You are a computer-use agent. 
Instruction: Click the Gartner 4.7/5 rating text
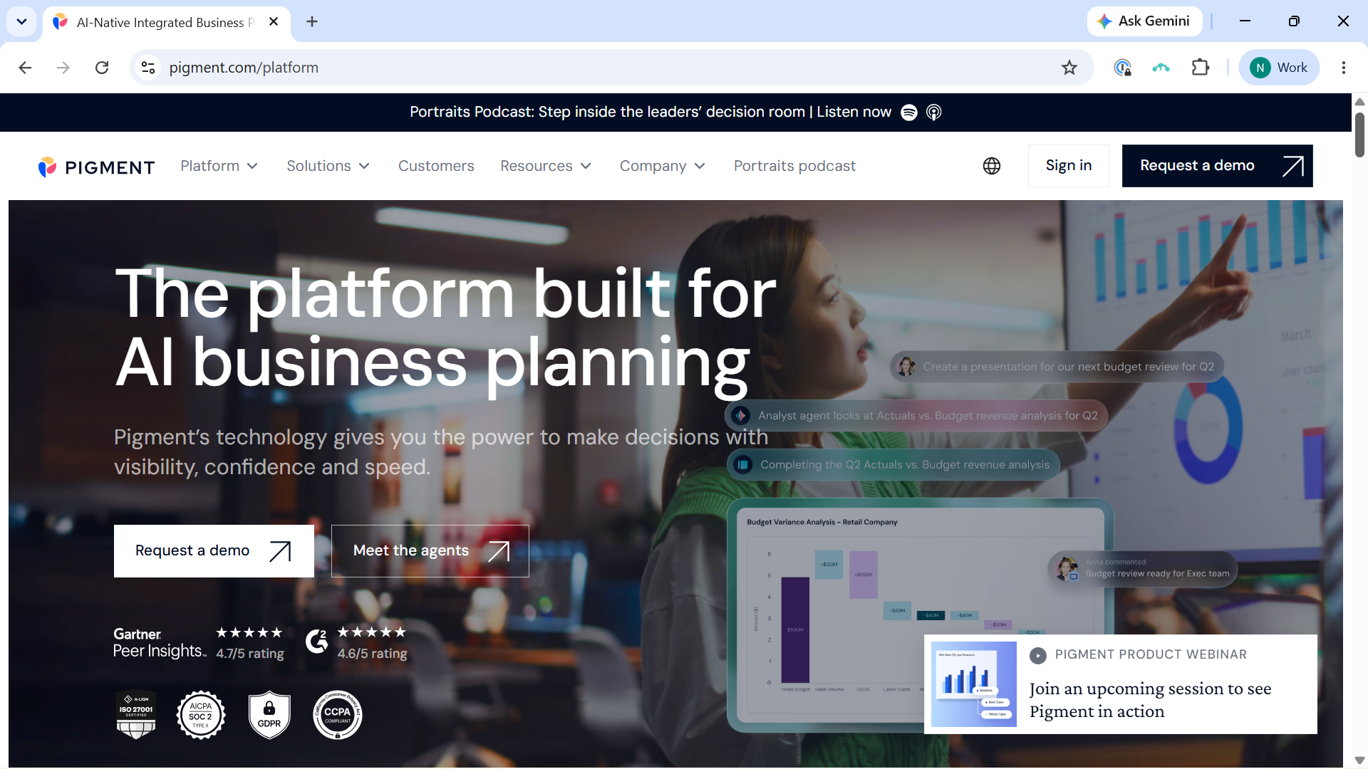click(x=250, y=654)
